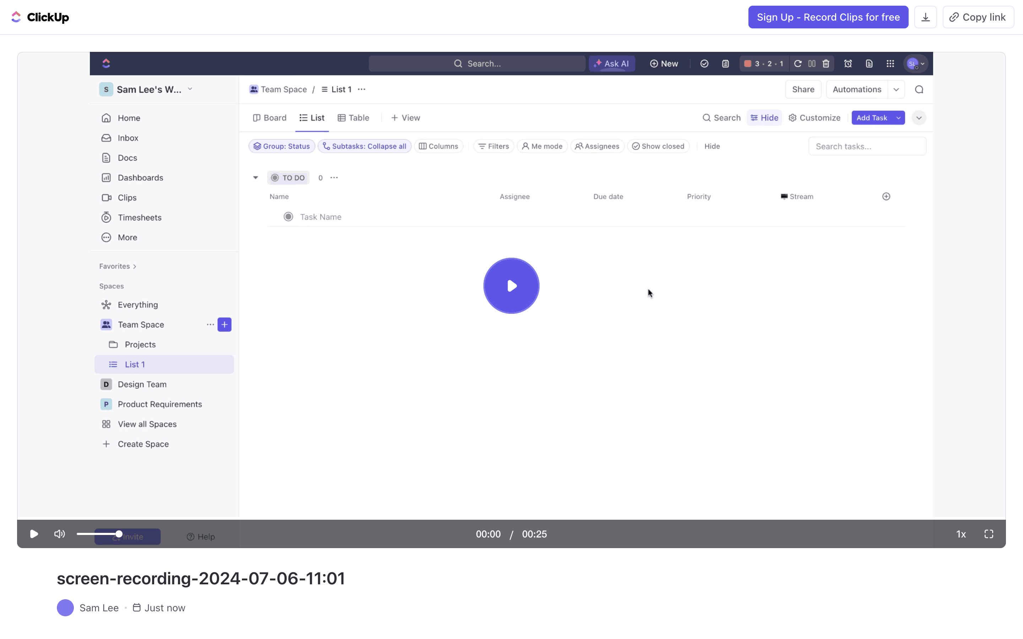This screenshot has width=1023, height=639.
Task: Toggle the Show closed option
Action: pos(658,146)
